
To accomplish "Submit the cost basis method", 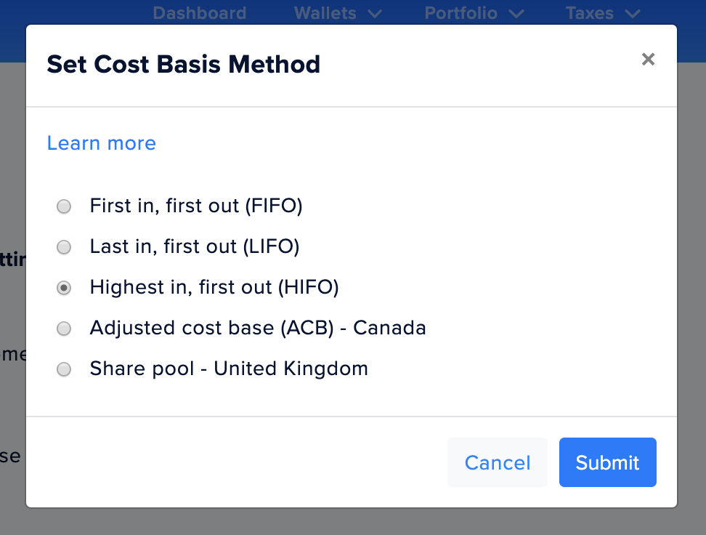I will point(607,462).
